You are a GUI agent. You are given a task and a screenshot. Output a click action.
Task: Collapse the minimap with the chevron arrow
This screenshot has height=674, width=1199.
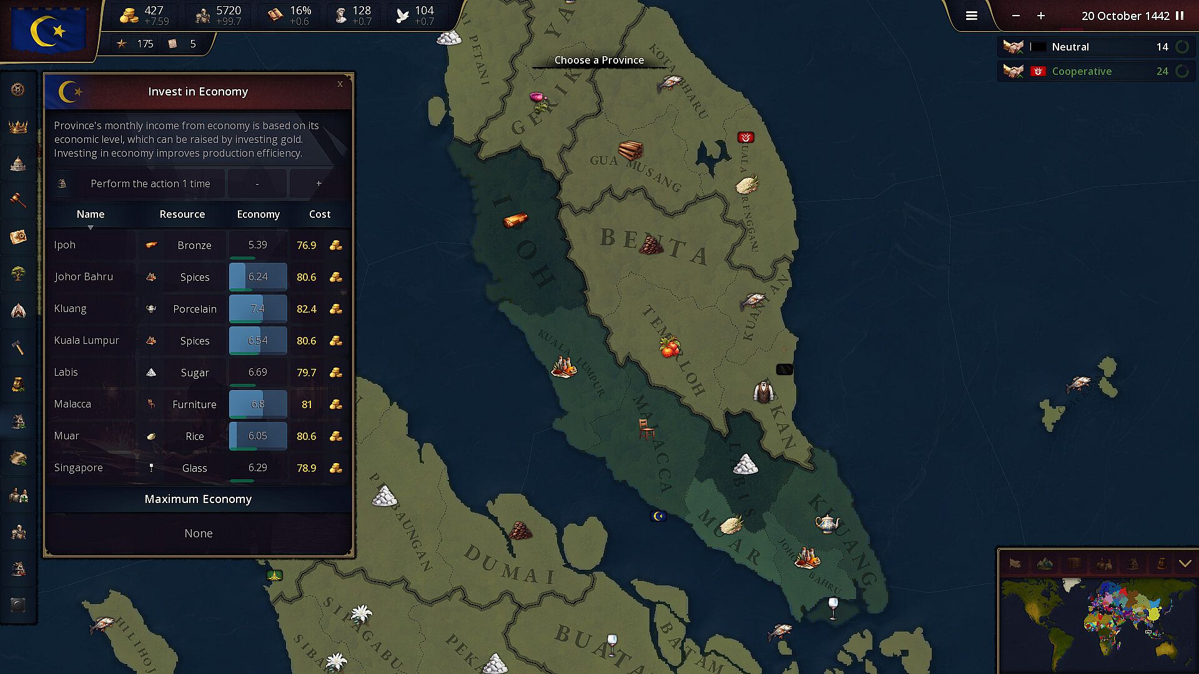pyautogui.click(x=1185, y=564)
